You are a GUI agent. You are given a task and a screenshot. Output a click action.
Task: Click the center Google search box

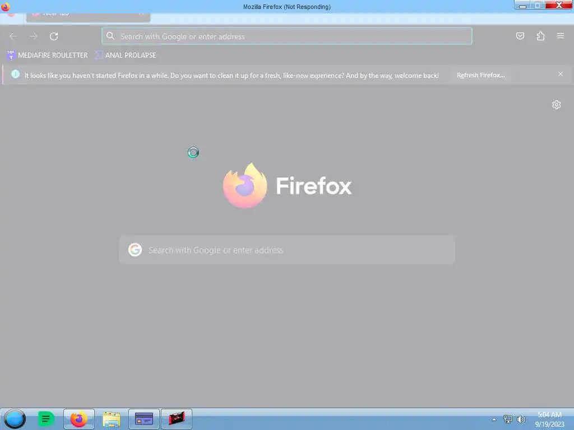pyautogui.click(x=286, y=250)
